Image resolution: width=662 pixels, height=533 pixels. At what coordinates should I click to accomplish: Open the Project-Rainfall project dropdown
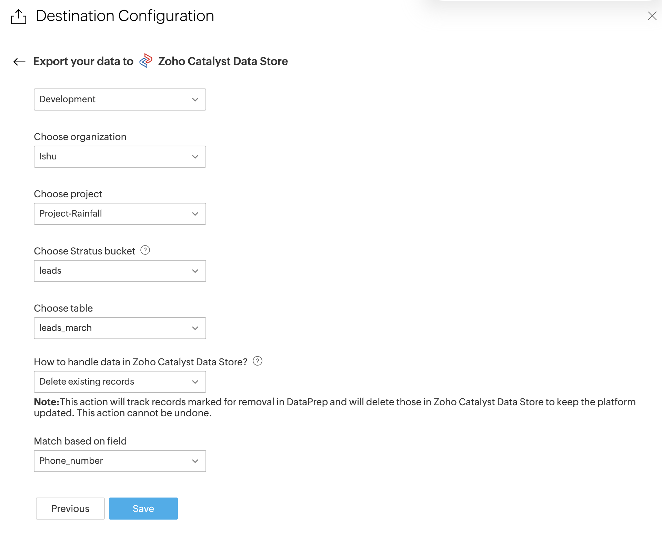point(120,214)
